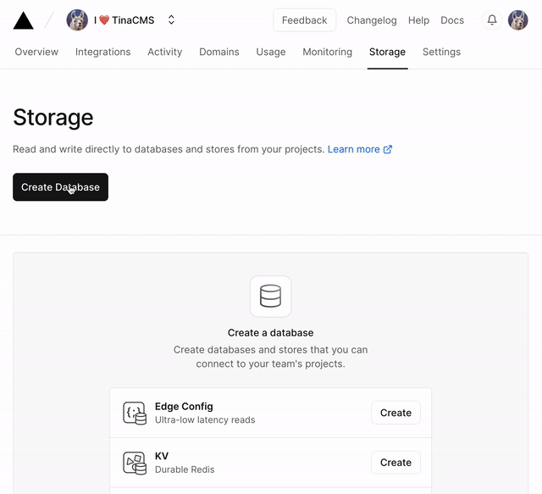Click the KV store icon
Screen dimensions: 542x494
[135, 463]
